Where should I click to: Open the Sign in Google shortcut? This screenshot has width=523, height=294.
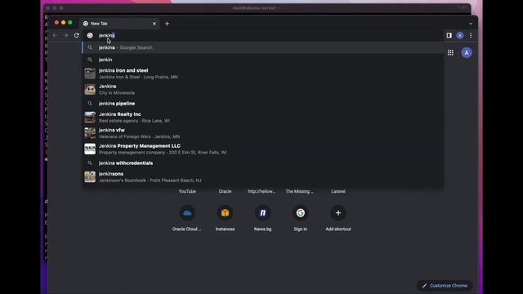301,217
